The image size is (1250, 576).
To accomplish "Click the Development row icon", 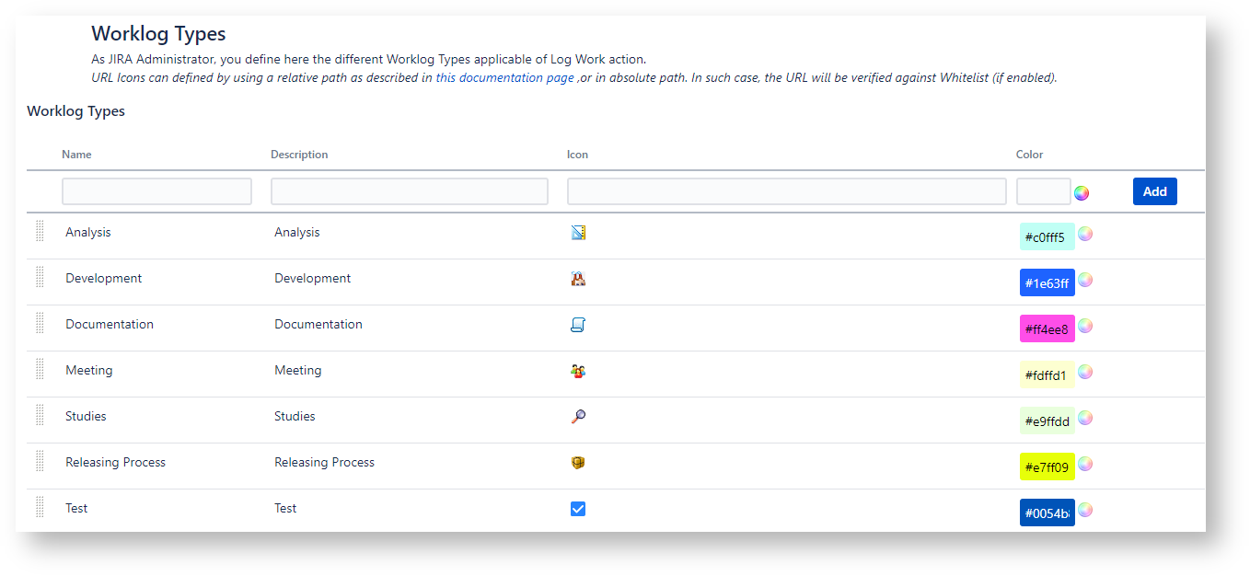I will coord(578,279).
